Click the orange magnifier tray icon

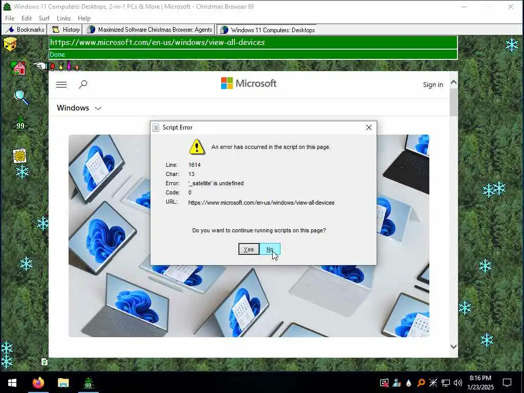421,383
